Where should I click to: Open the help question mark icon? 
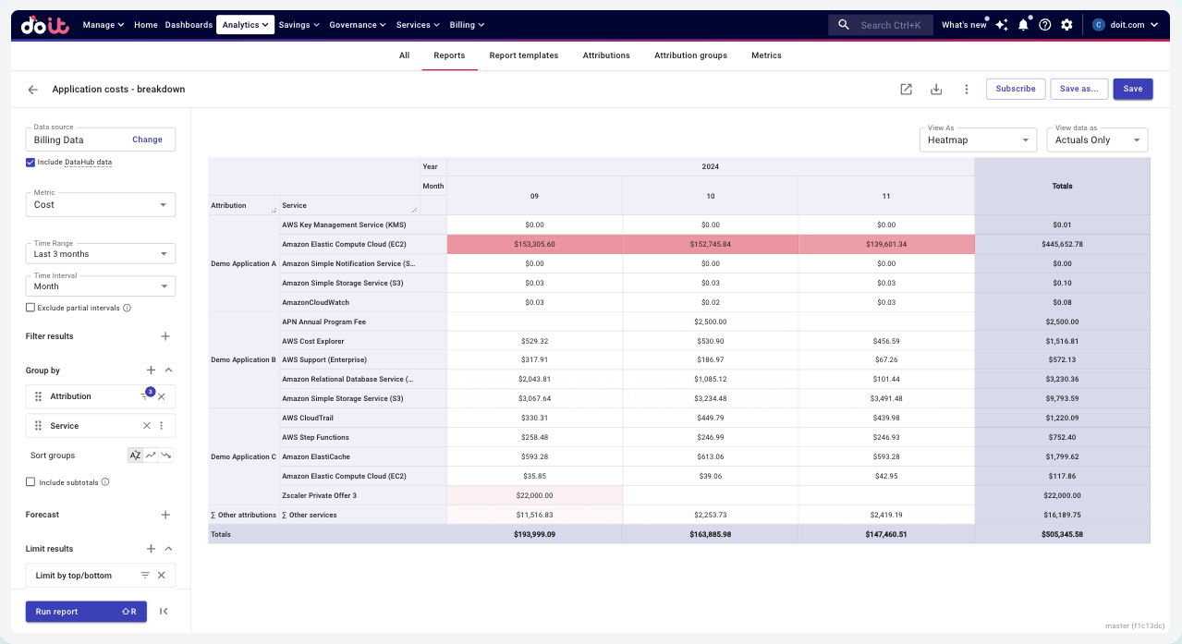pyautogui.click(x=1044, y=25)
